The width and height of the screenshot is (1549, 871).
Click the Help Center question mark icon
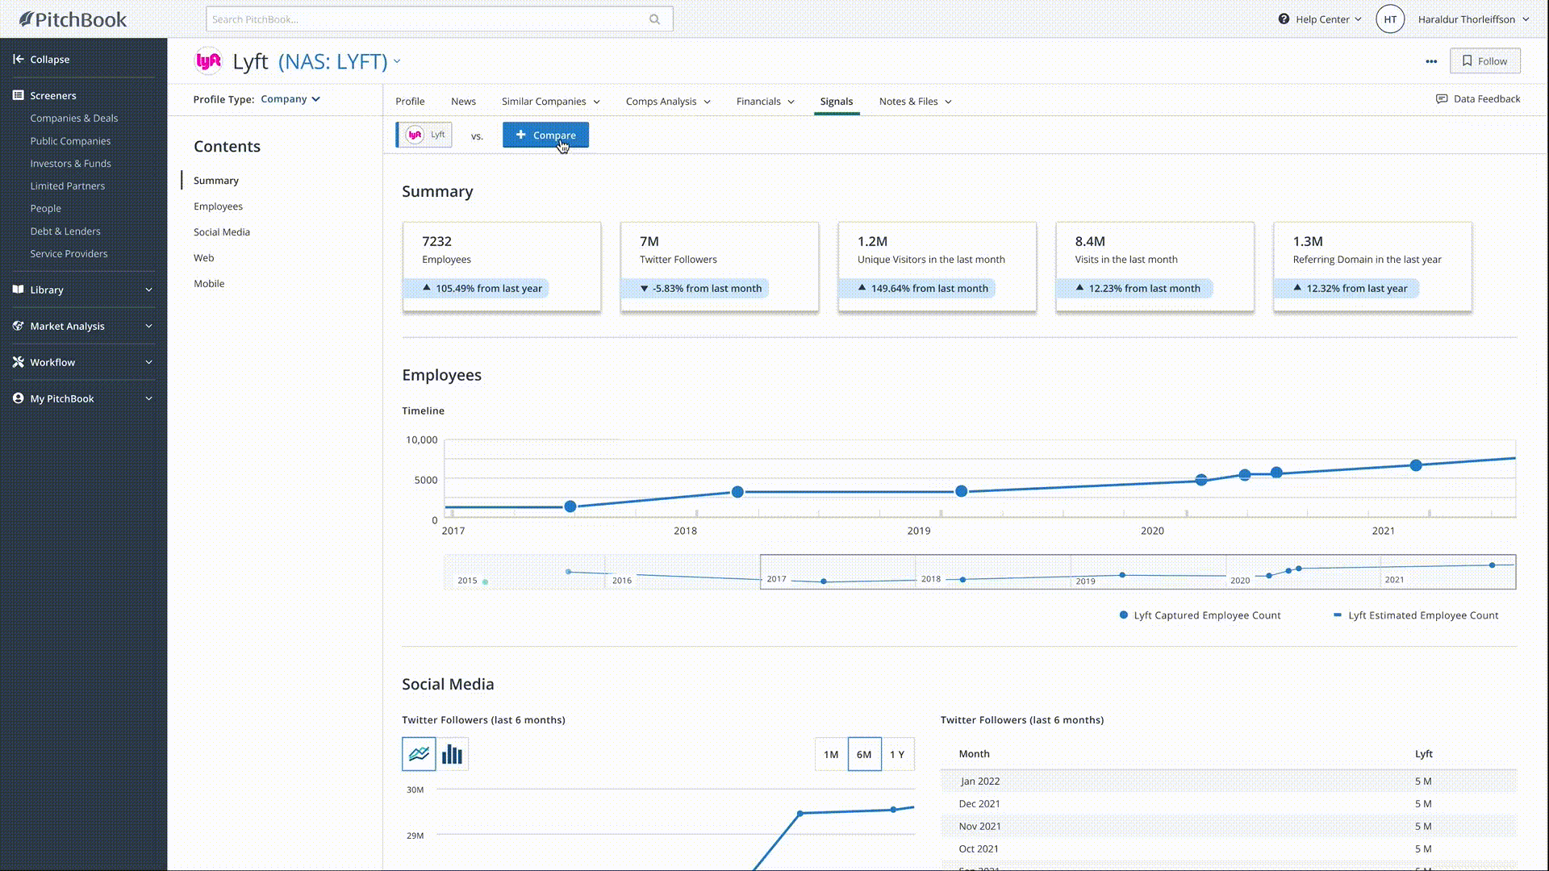[1284, 19]
